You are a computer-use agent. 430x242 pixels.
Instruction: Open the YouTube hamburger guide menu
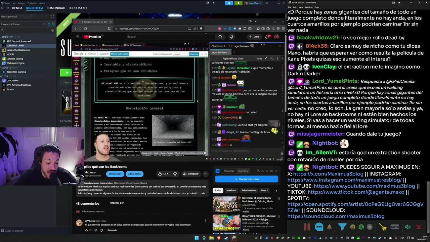click(x=78, y=37)
